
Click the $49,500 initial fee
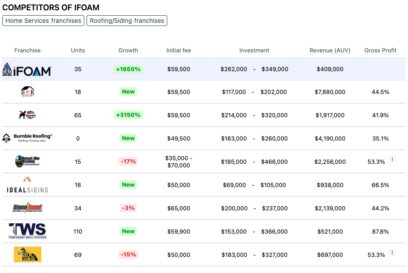(178, 138)
